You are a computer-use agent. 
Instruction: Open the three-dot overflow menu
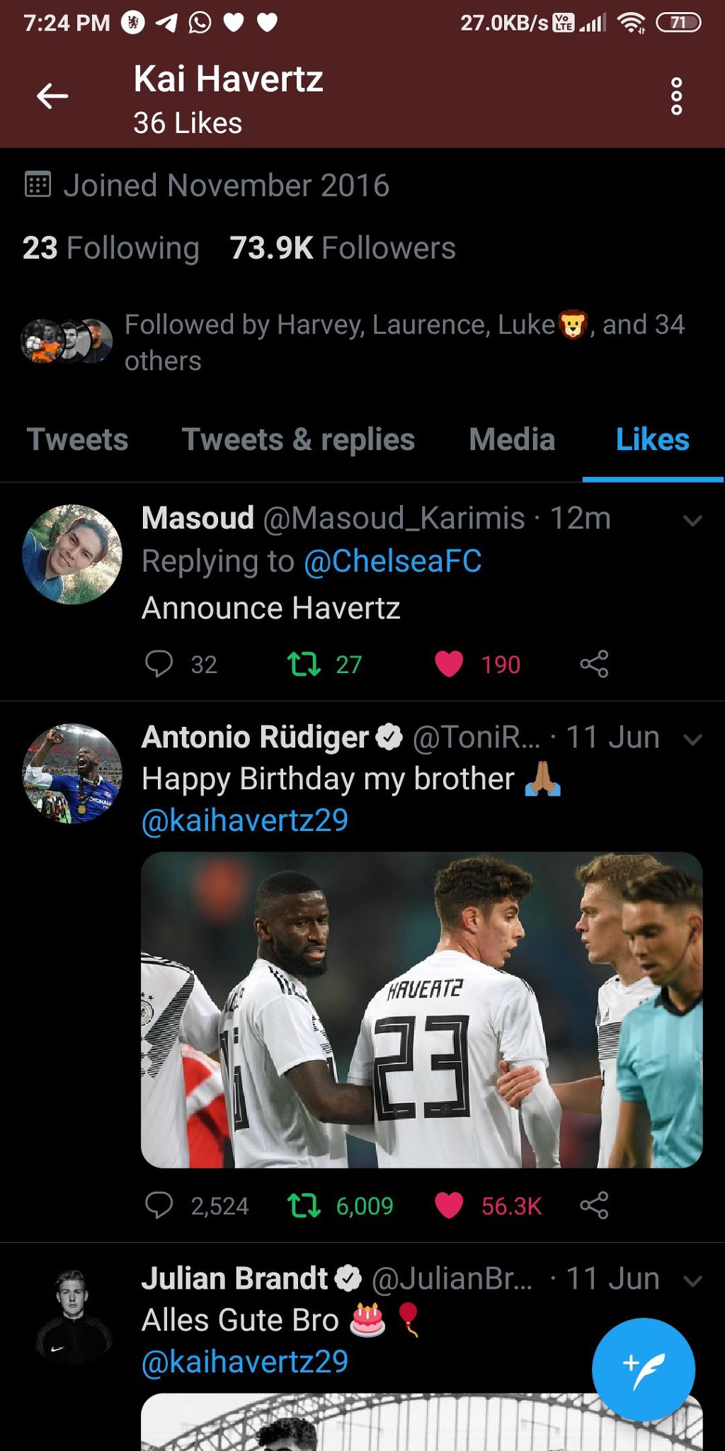tap(676, 96)
